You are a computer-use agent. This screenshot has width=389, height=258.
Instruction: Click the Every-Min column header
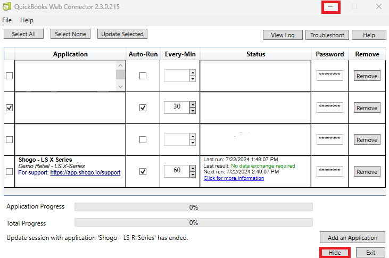pyautogui.click(x=180, y=54)
